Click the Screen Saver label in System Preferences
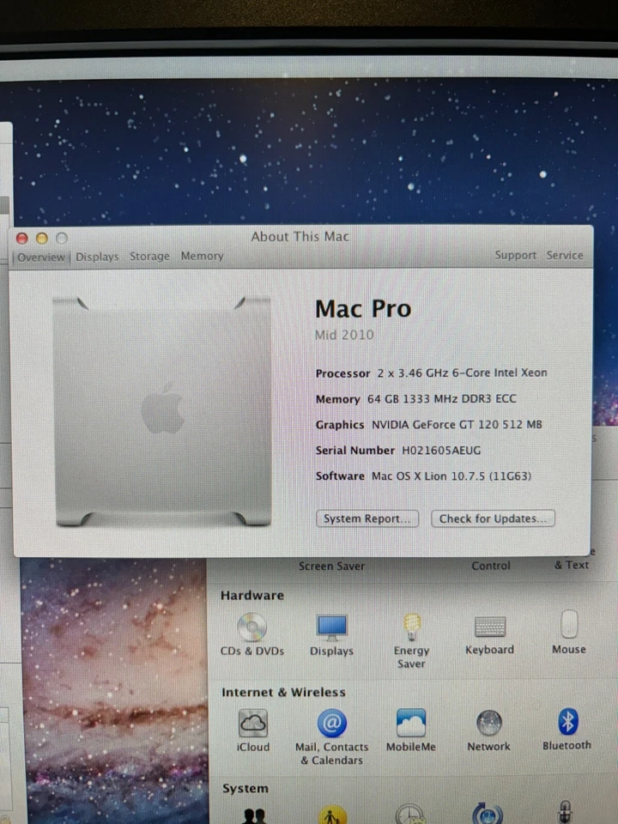Screen dimensions: 618x824 [331, 566]
